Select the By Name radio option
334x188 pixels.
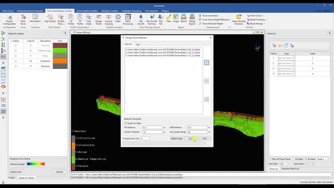(306, 159)
